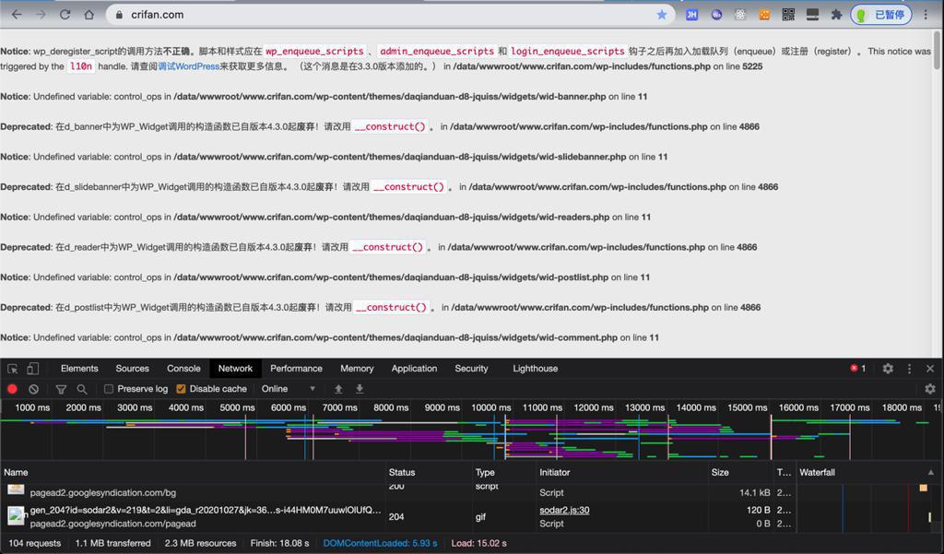Screen dimensions: 944x554
Task: Open search in the Network panel
Action: pyautogui.click(x=82, y=389)
